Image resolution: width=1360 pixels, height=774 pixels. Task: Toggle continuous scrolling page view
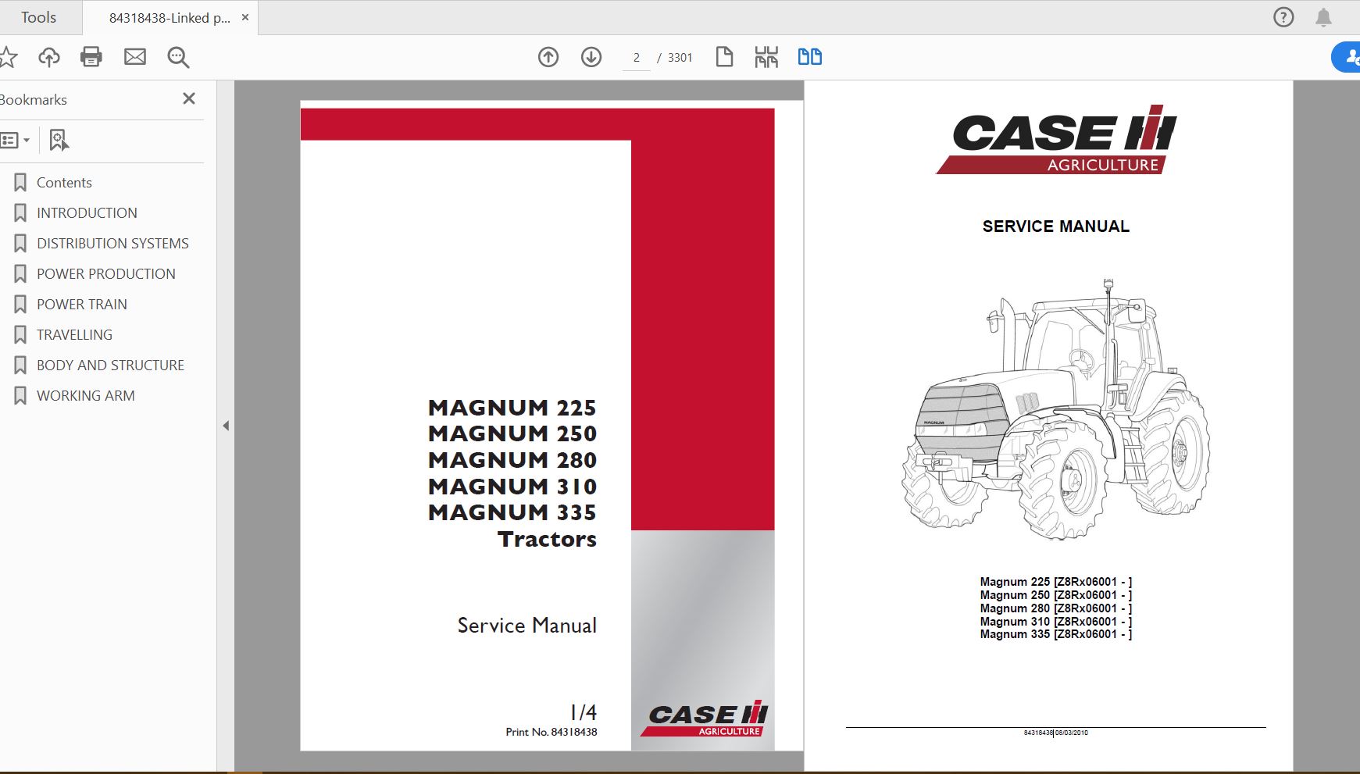tap(767, 56)
